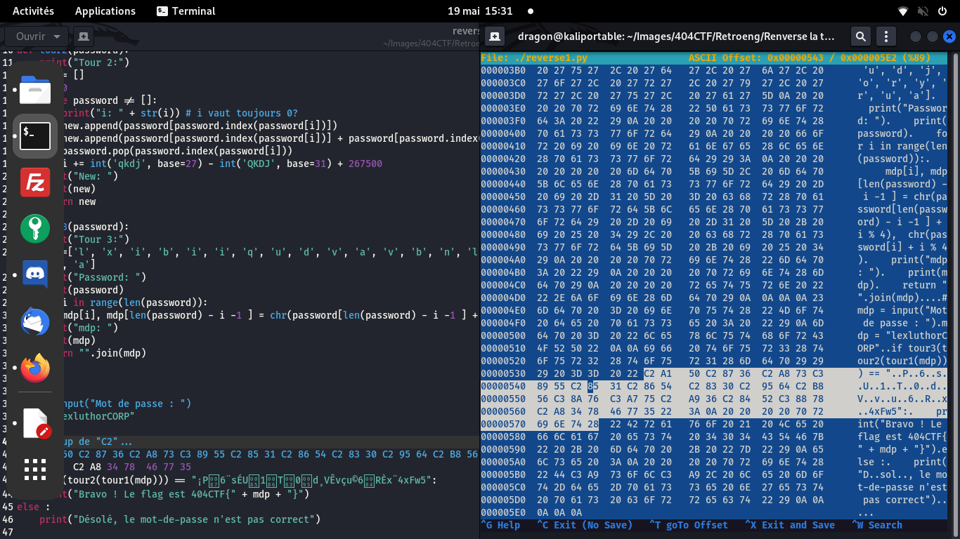Click the notification dot beside the clock
This screenshot has height=539, width=960.
530,11
